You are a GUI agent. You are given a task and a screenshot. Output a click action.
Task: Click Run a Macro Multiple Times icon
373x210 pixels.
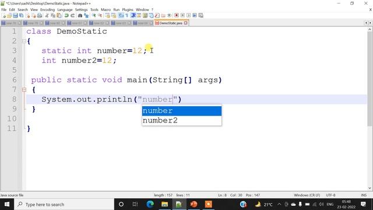pyautogui.click(x=195, y=16)
